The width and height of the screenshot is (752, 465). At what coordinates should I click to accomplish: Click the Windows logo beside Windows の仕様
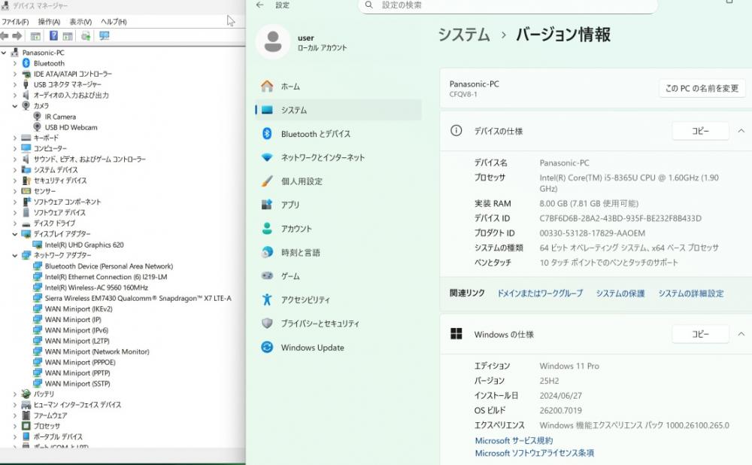(456, 334)
